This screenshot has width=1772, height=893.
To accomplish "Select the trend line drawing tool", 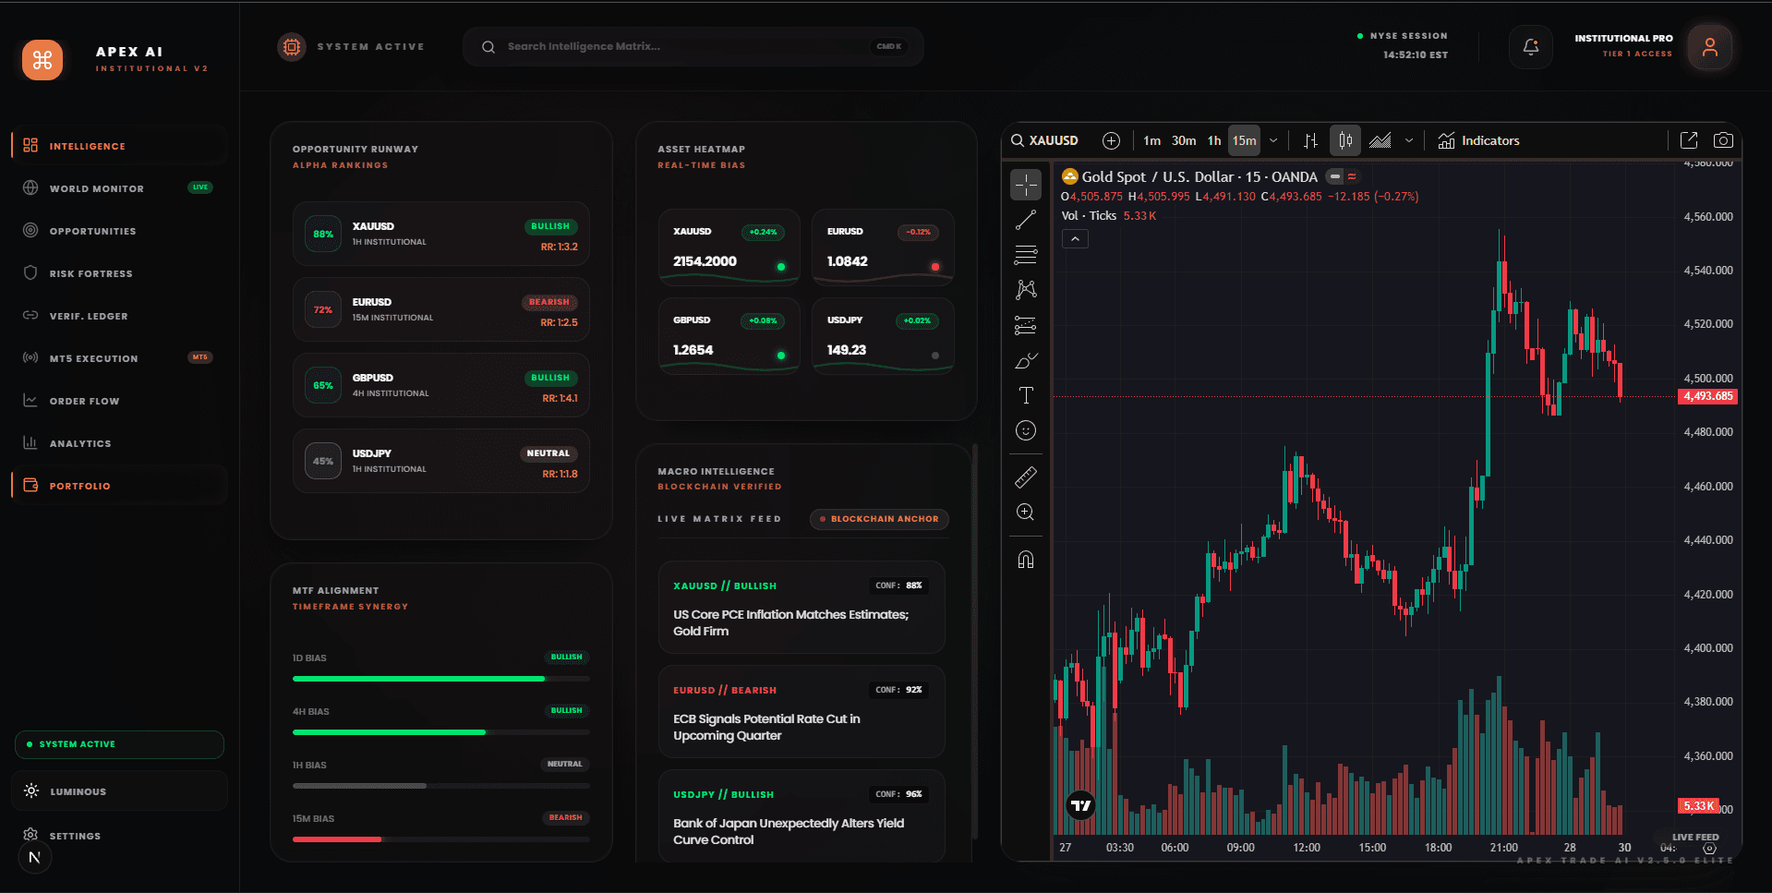I will pyautogui.click(x=1026, y=220).
